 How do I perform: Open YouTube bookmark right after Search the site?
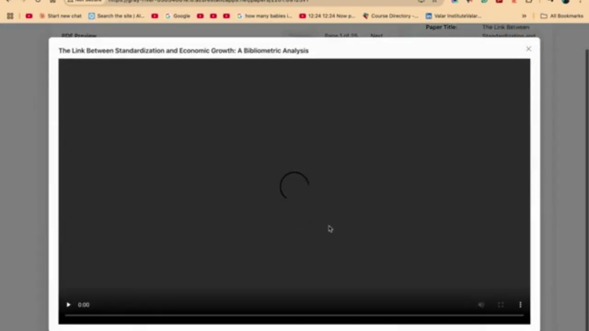point(155,16)
